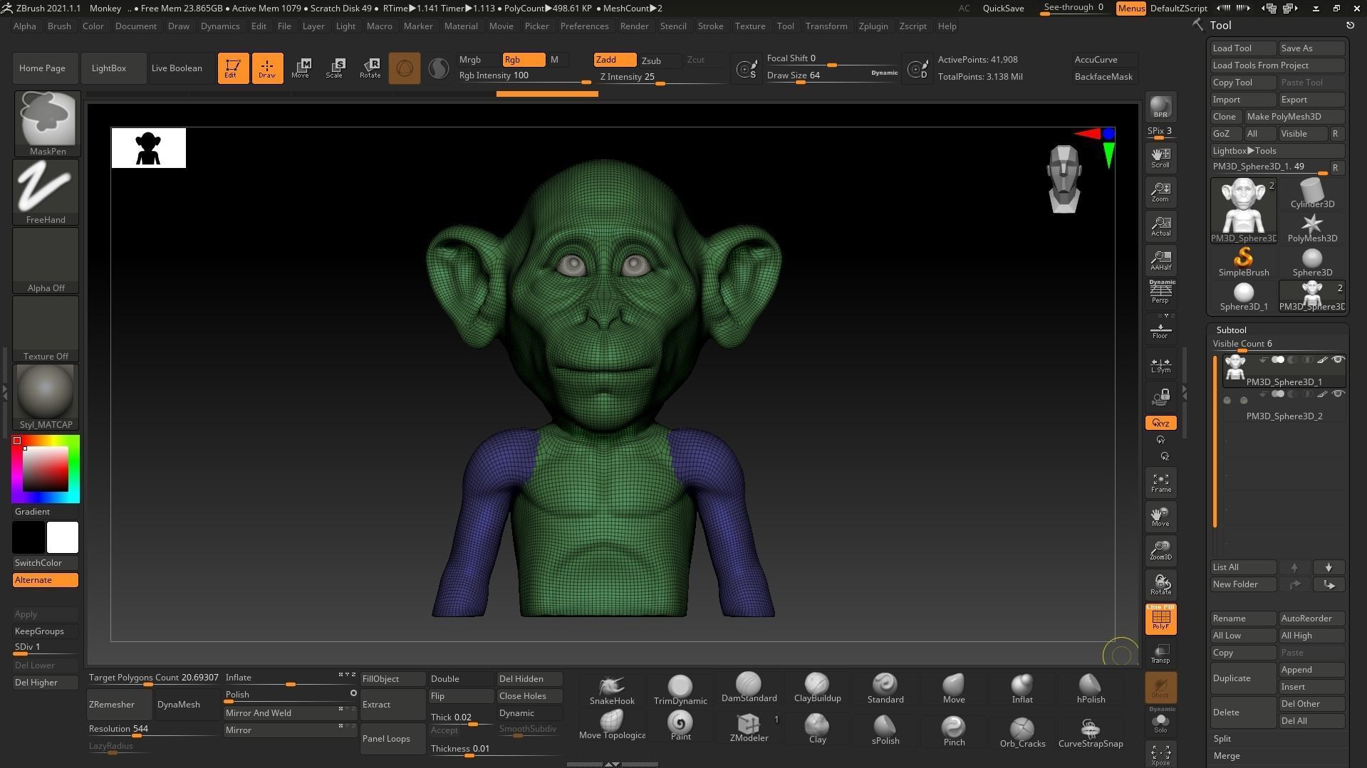This screenshot has height=768, width=1367.
Task: Collapse the Subtool section header
Action: tap(1231, 330)
